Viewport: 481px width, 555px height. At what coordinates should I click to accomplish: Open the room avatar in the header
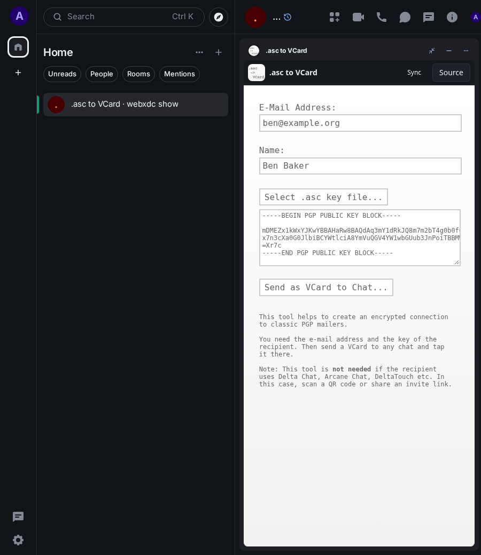coord(255,17)
